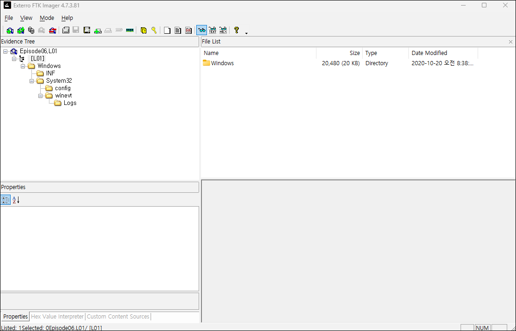This screenshot has height=331, width=516.
Task: Open the Mode menu
Action: point(47,18)
